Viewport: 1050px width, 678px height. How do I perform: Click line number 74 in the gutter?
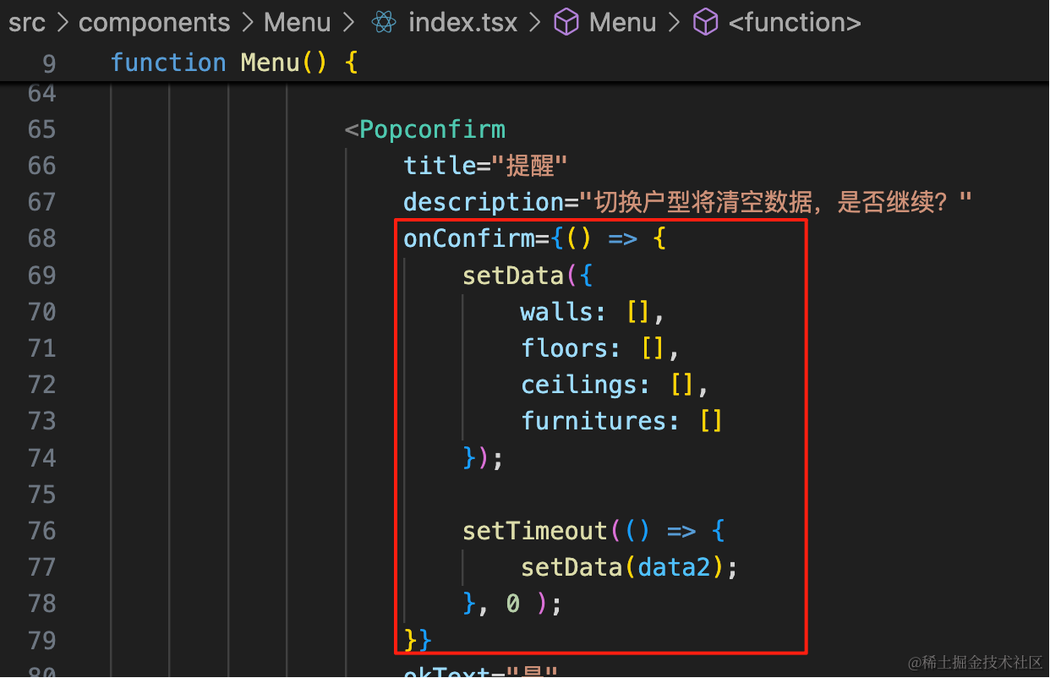[41, 457]
